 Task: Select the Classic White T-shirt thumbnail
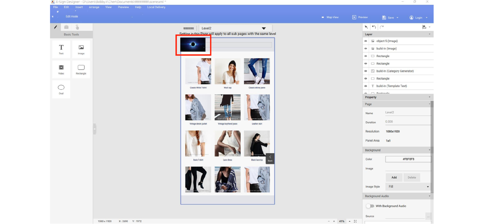tap(198, 71)
